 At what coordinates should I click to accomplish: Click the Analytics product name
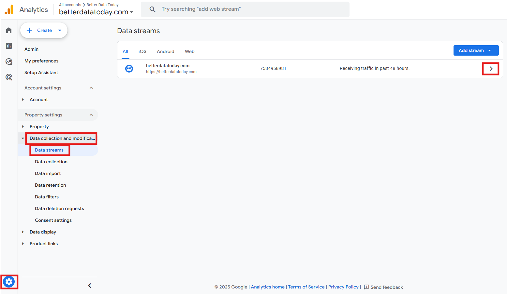click(34, 10)
